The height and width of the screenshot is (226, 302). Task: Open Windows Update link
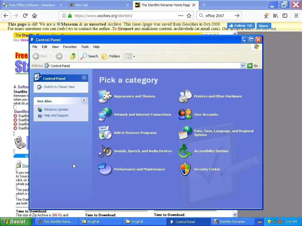click(x=56, y=109)
